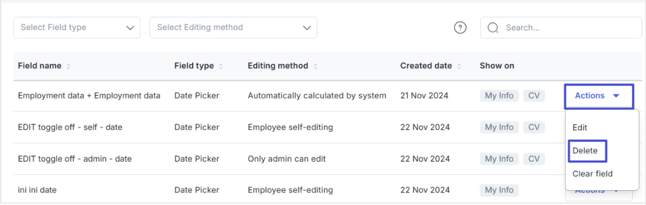Screen dimensions: 646x205
Task: Click My Info tag in first row
Action: (499, 96)
